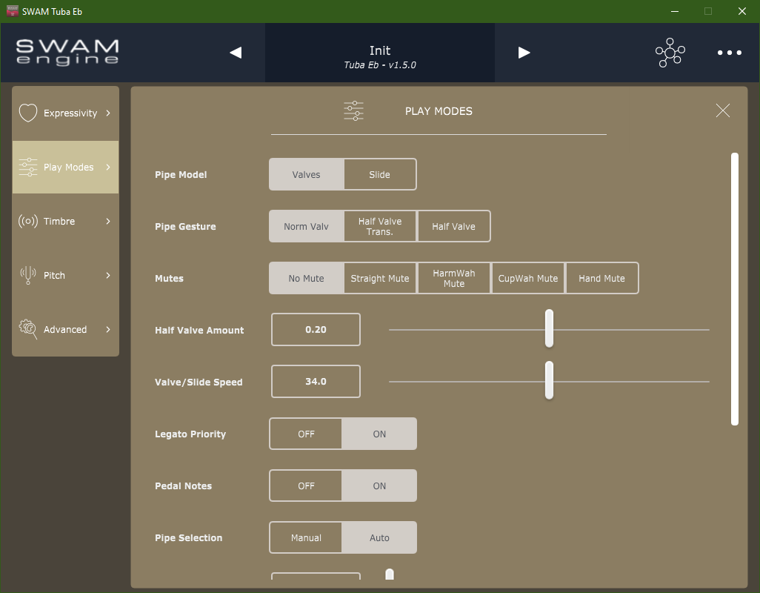Expand the Pitch chevron
This screenshot has width=760, height=593.
[x=108, y=275]
